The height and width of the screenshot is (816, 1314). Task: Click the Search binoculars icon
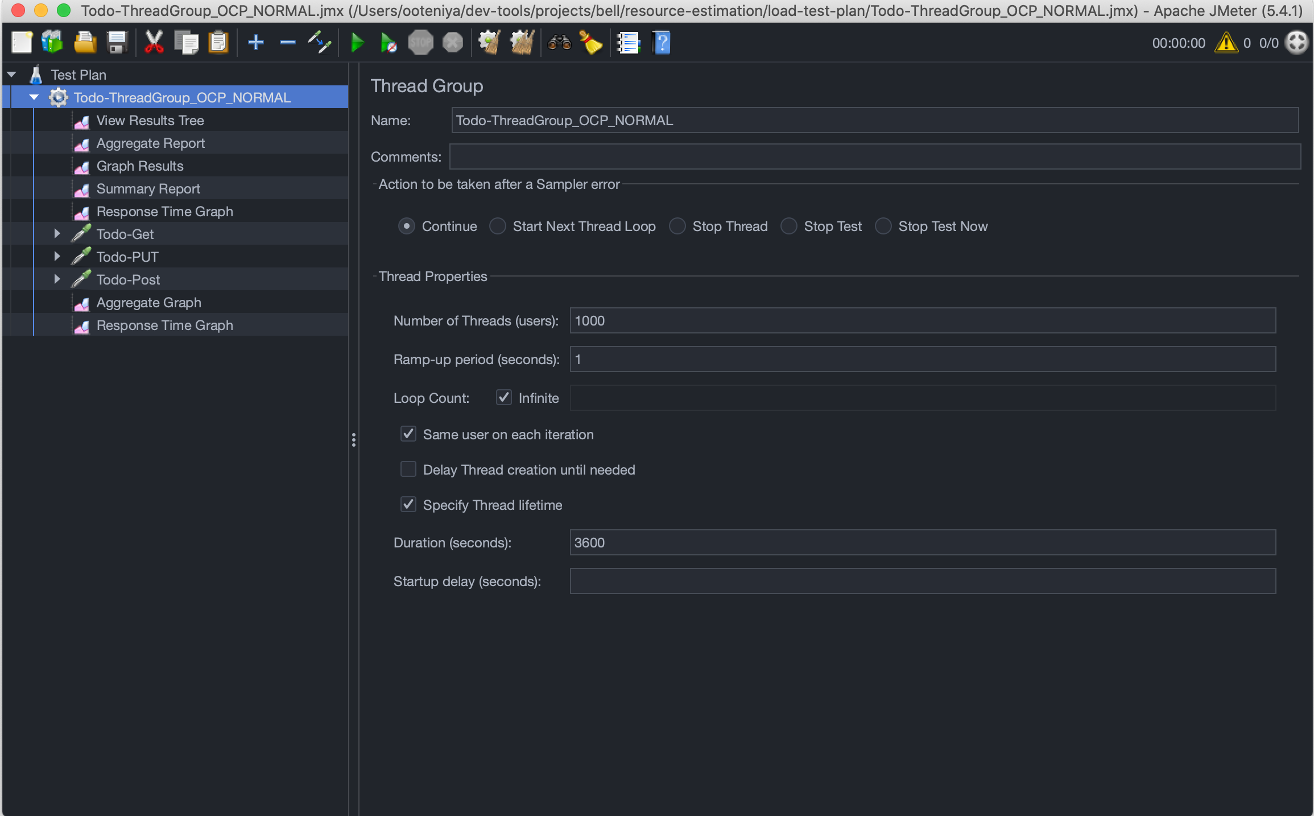559,43
